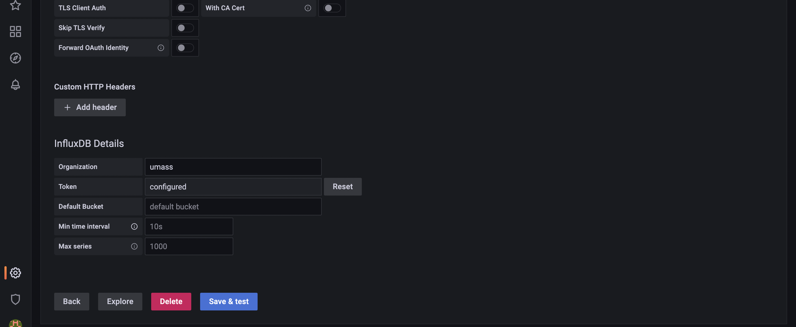Viewport: 796px width, 327px height.
Task: Open the Dashboards grid icon
Action: coord(15,31)
